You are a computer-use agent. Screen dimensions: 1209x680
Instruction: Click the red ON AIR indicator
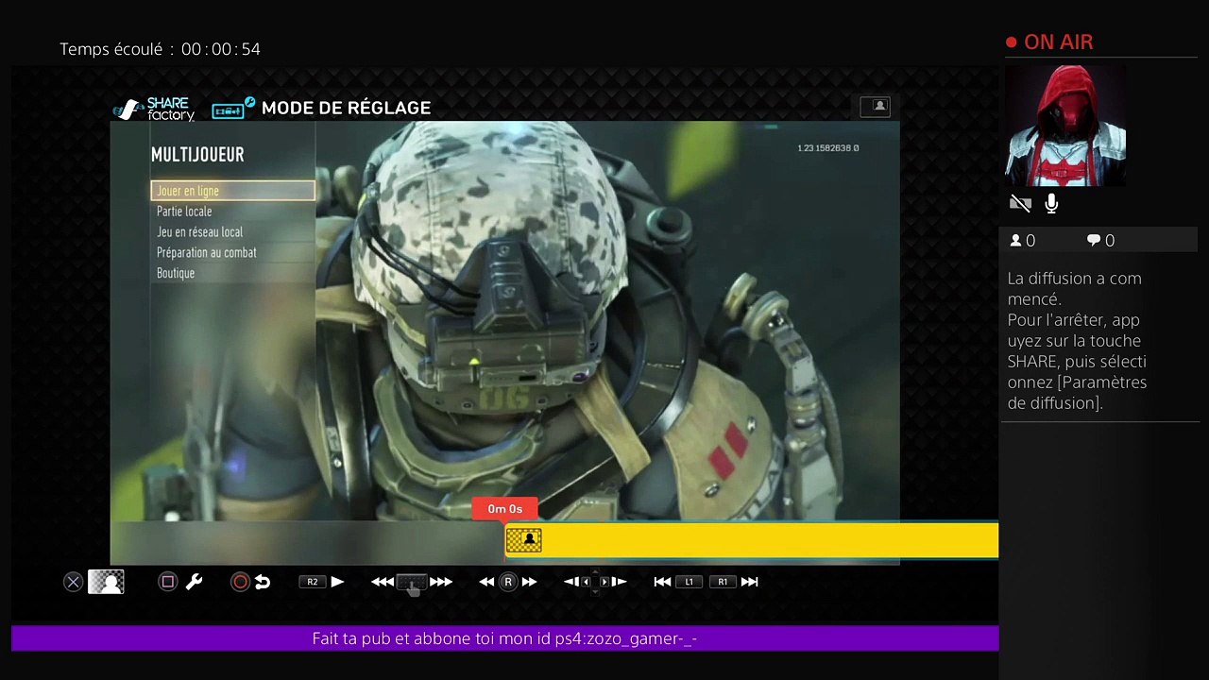coord(1049,42)
